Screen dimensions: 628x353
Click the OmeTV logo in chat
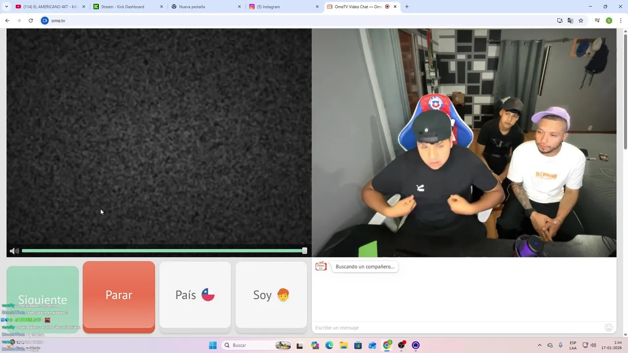[321, 266]
